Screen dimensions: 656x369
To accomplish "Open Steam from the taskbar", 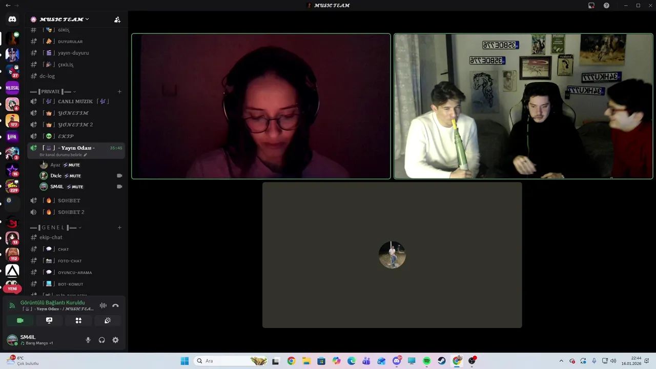I will (442, 361).
